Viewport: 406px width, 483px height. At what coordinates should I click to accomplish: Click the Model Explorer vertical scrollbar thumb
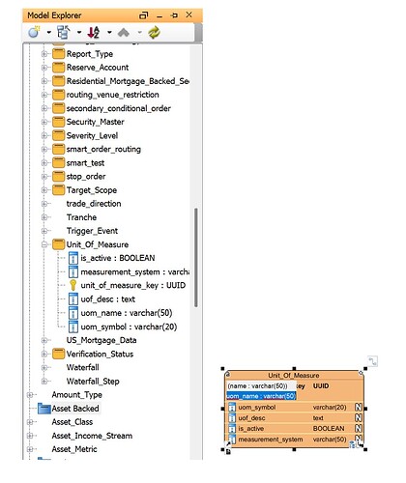click(x=195, y=258)
